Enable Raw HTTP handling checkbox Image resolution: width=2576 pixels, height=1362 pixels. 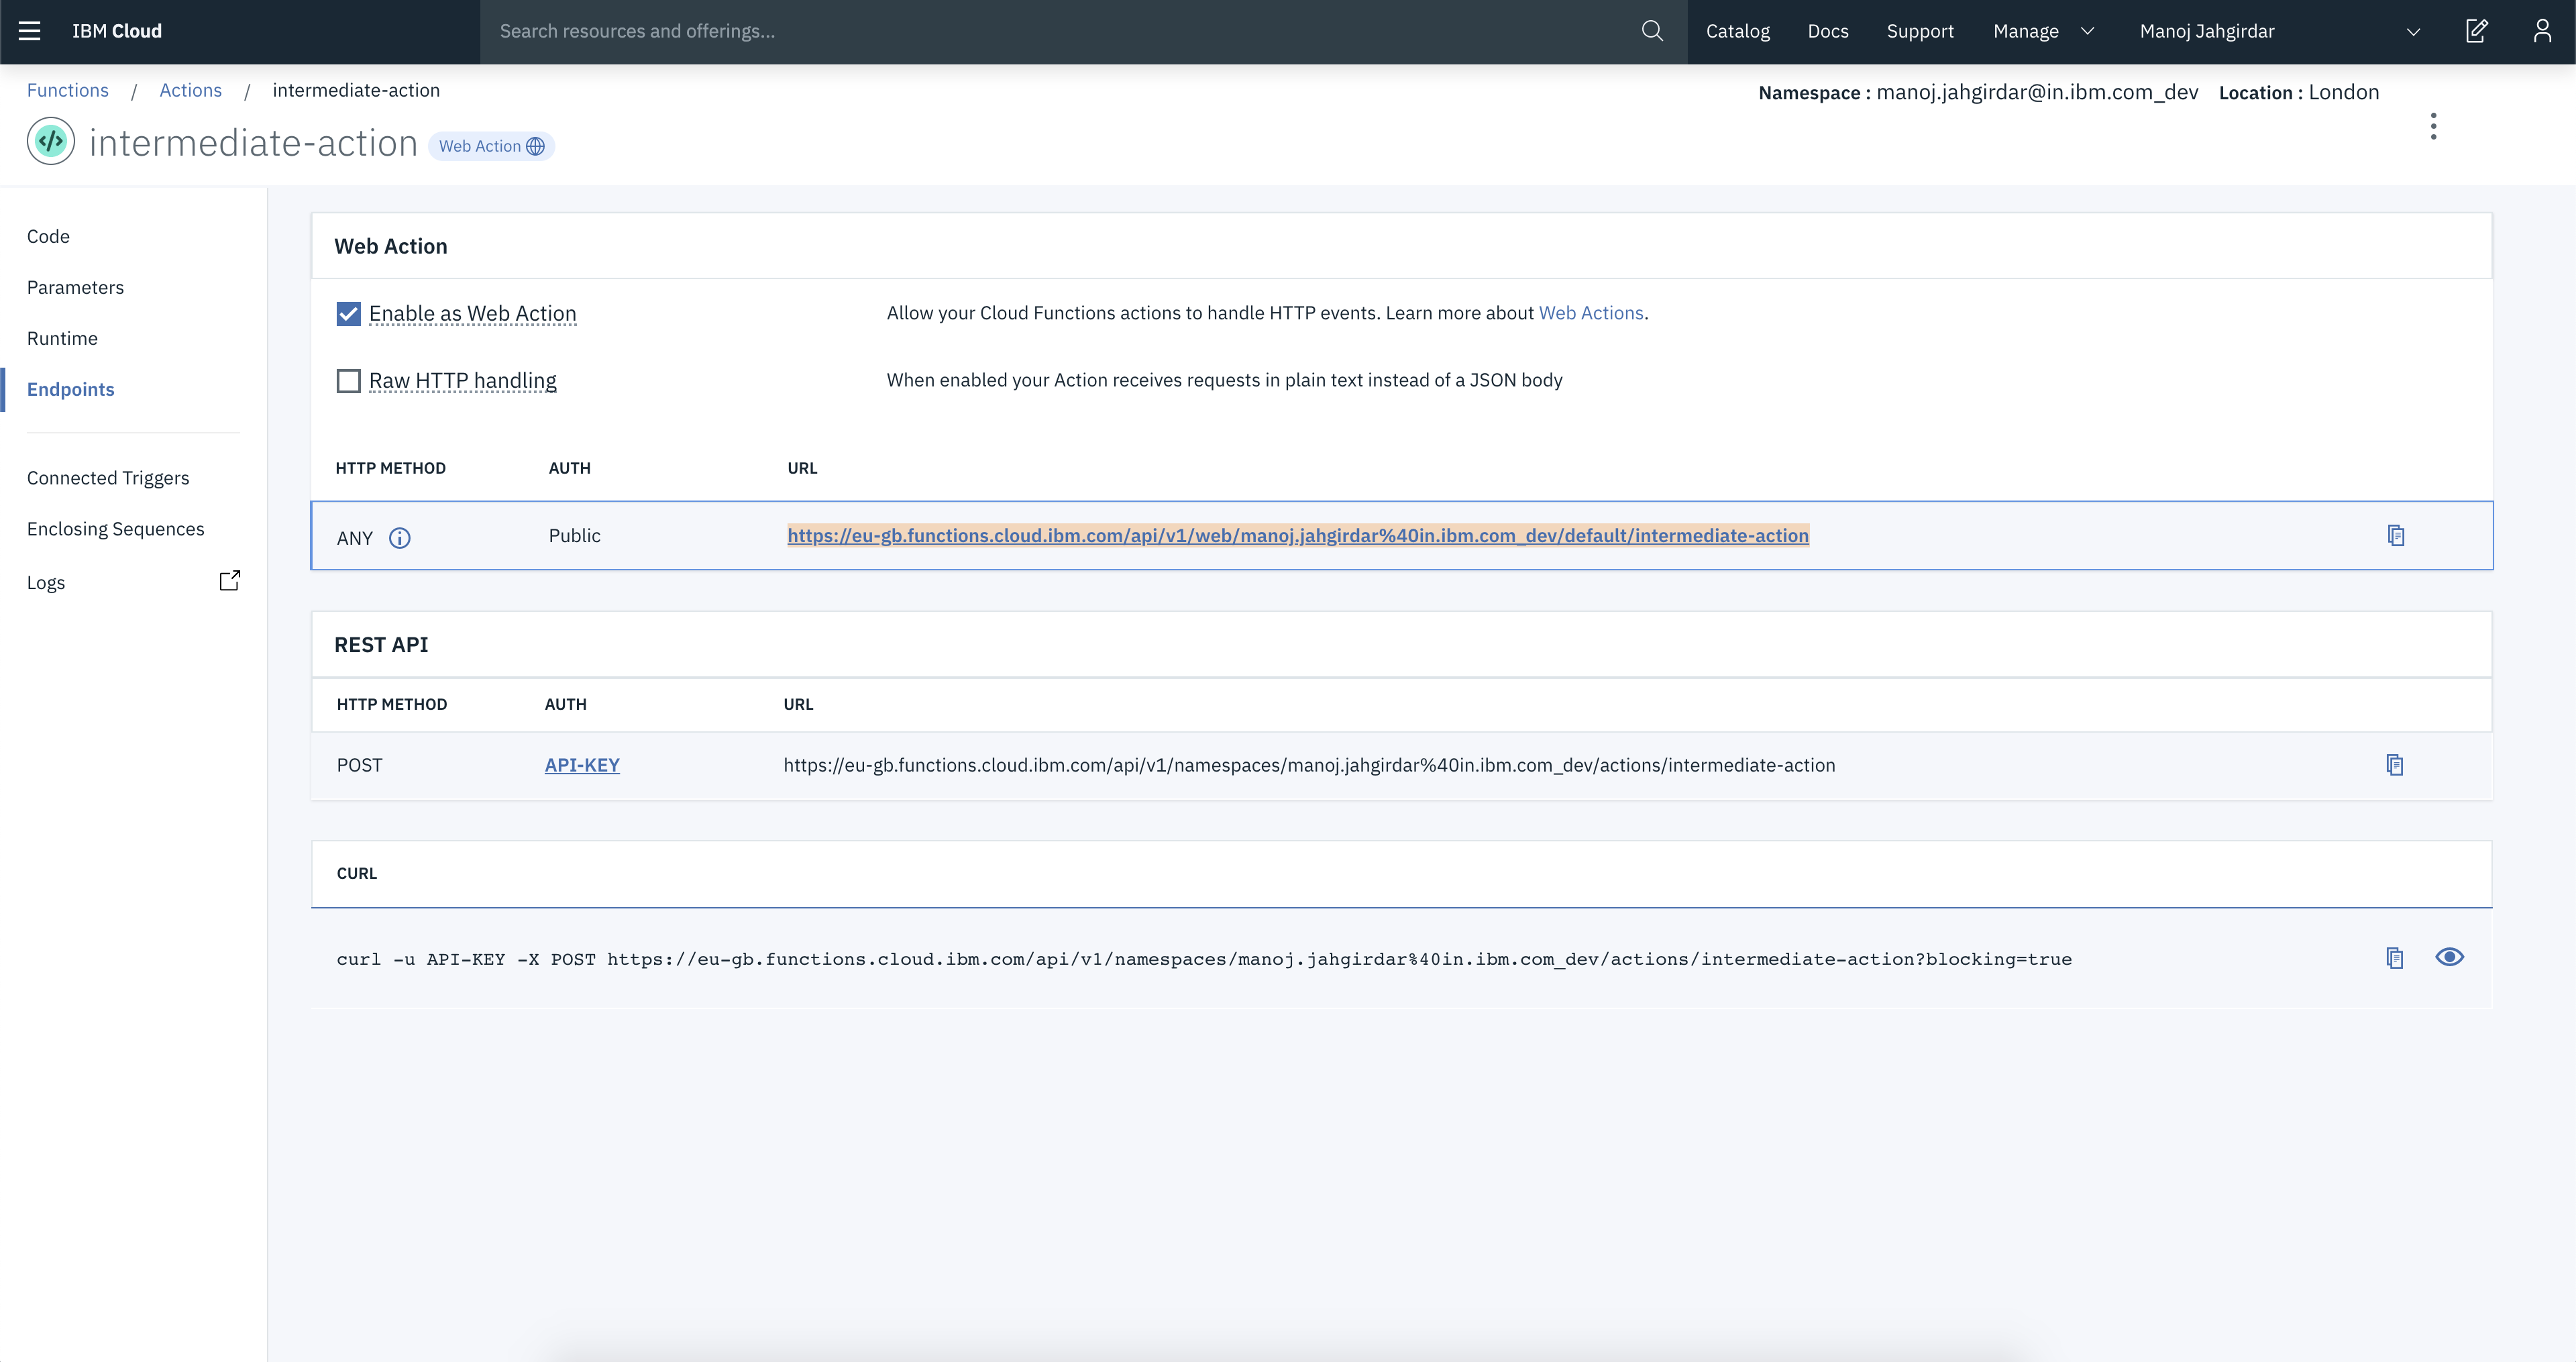point(348,381)
